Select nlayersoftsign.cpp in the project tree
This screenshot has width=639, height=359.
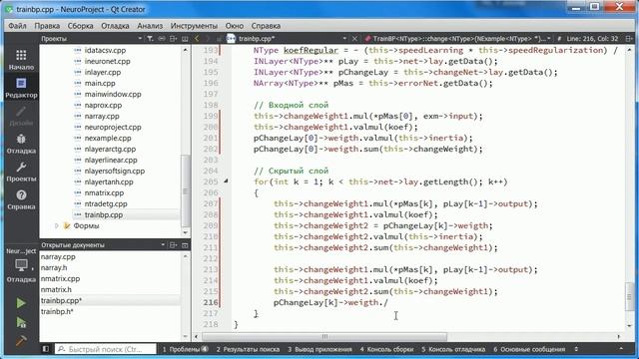pos(115,171)
